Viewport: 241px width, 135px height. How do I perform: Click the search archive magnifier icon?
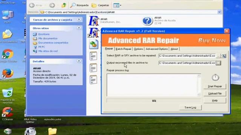pos(224,56)
